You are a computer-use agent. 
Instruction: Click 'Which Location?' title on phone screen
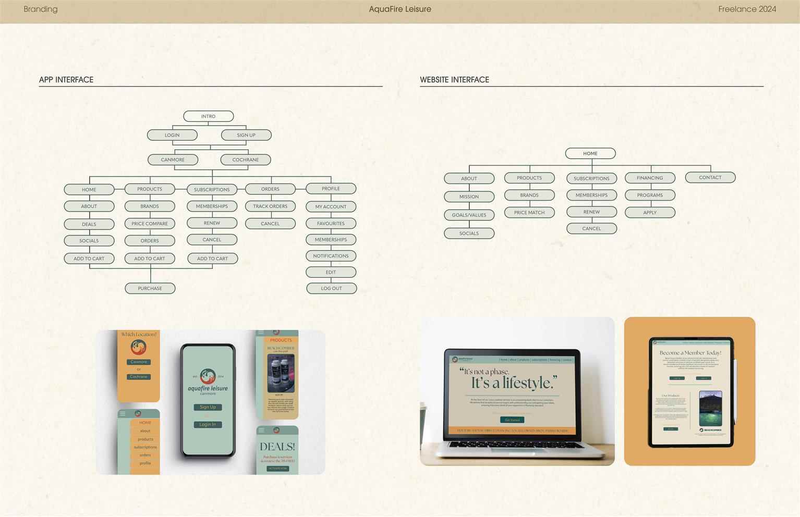click(x=139, y=335)
